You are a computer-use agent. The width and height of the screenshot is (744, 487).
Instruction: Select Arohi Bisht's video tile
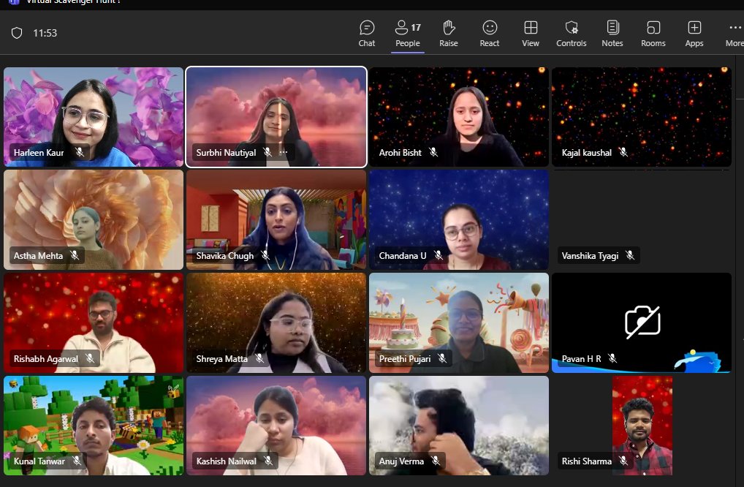(x=459, y=117)
